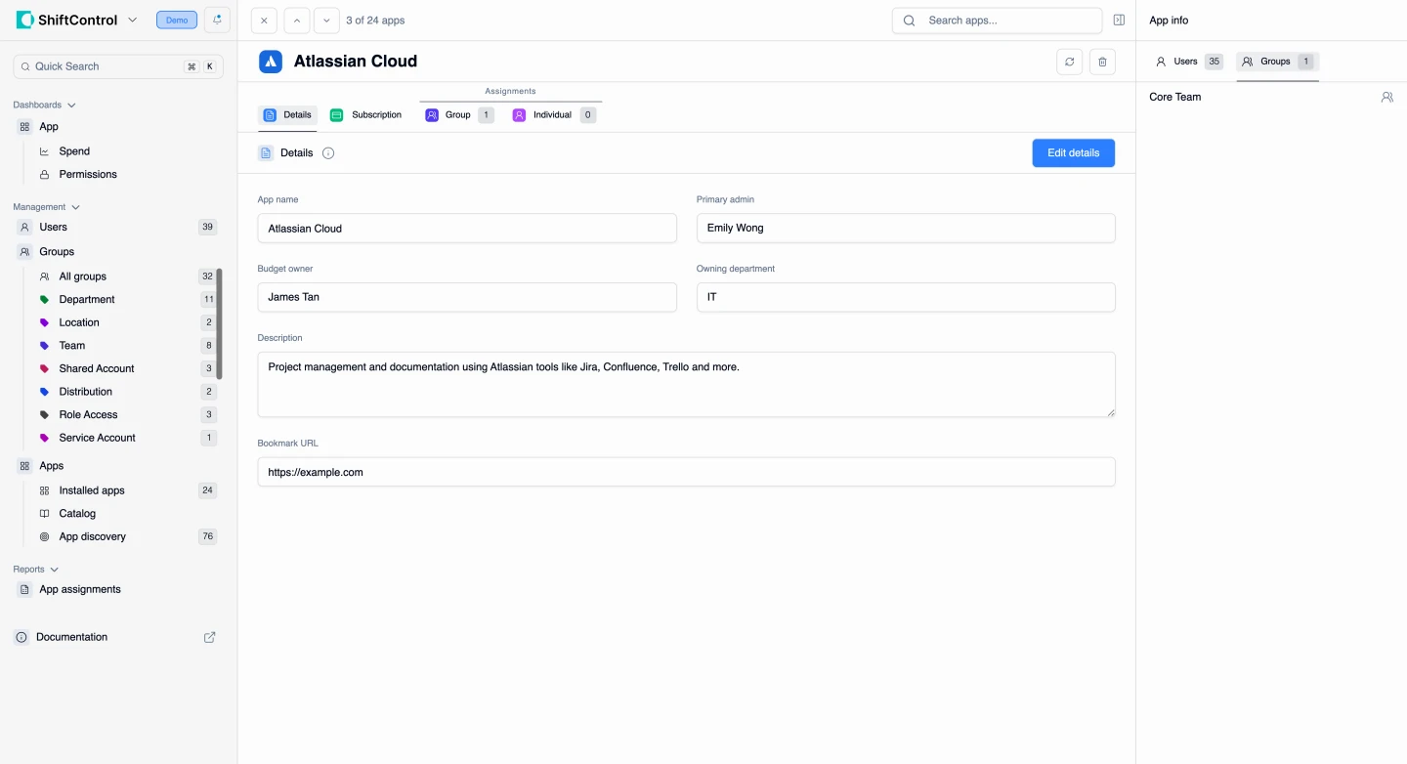The height and width of the screenshot is (764, 1407).
Task: Click the sidebar groups list scrollbar
Action: (x=220, y=323)
